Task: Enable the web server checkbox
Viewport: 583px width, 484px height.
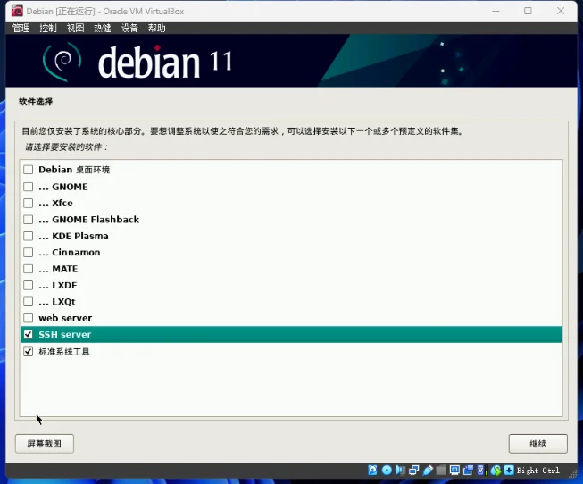Action: coord(29,318)
